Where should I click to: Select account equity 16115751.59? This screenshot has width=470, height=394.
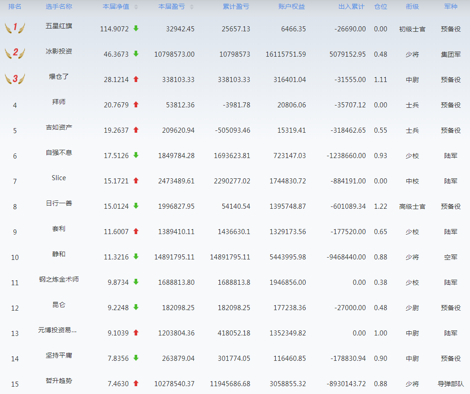pyautogui.click(x=286, y=54)
